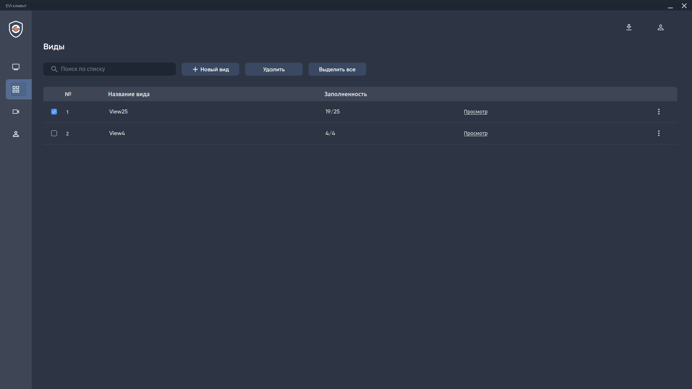Click the download icon at top right
692x389 pixels.
click(x=629, y=27)
